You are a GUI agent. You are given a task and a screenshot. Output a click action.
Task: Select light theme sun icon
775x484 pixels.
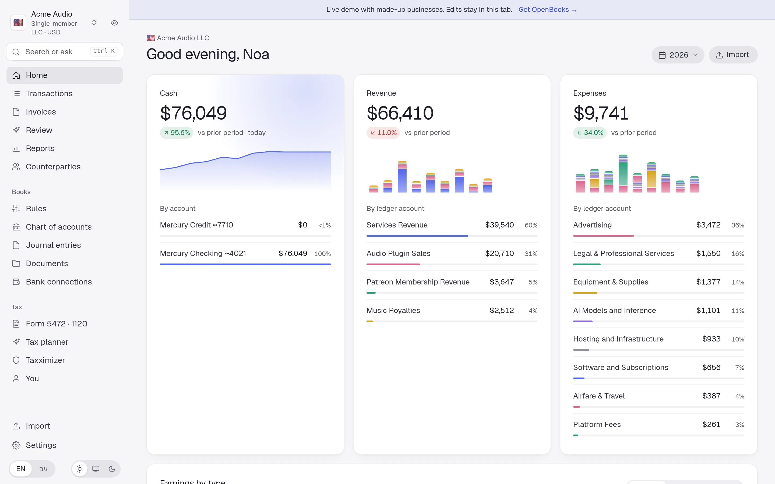[80, 469]
